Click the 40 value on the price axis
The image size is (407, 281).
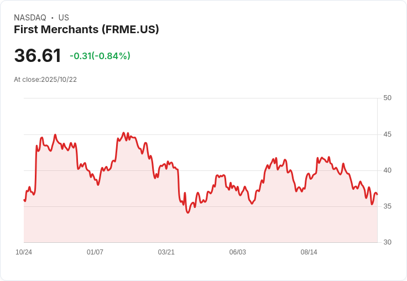pyautogui.click(x=387, y=170)
